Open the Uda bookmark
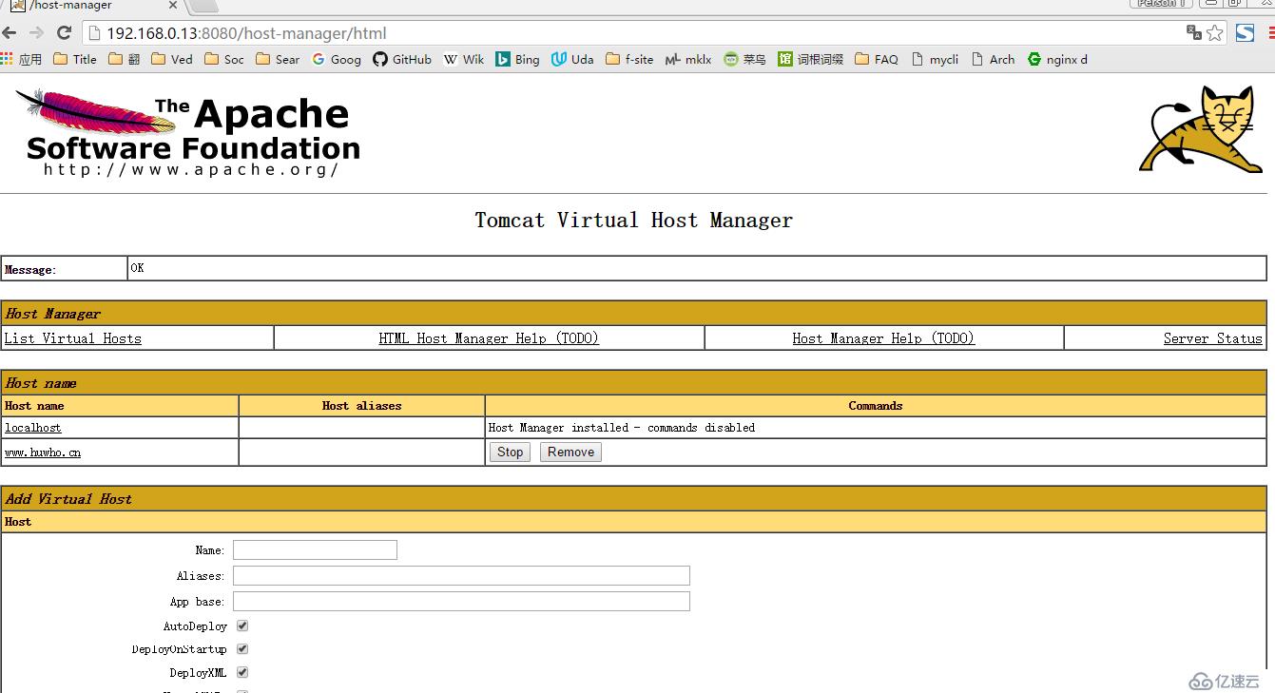 [x=572, y=59]
